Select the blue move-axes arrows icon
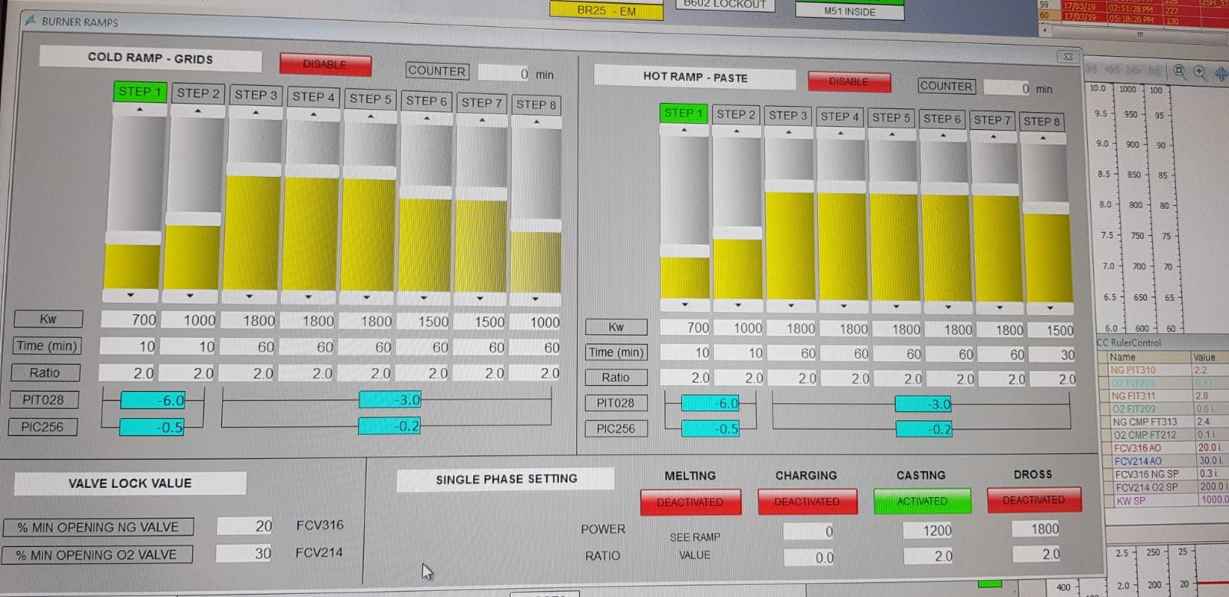The width and height of the screenshot is (1229, 597). coord(1221,73)
